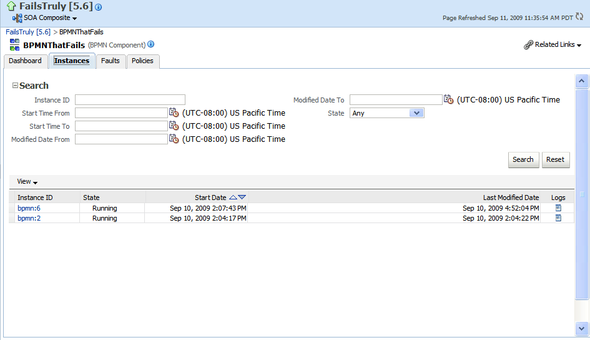
Task: Switch to the Dashboard tab
Action: click(25, 61)
